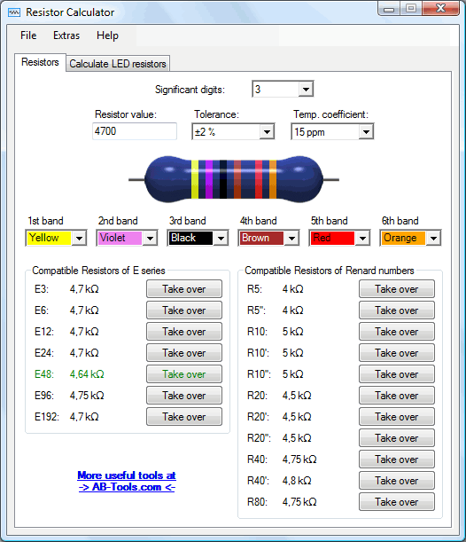Click the brown band on the resistor image
466x542 pixels.
(237, 179)
